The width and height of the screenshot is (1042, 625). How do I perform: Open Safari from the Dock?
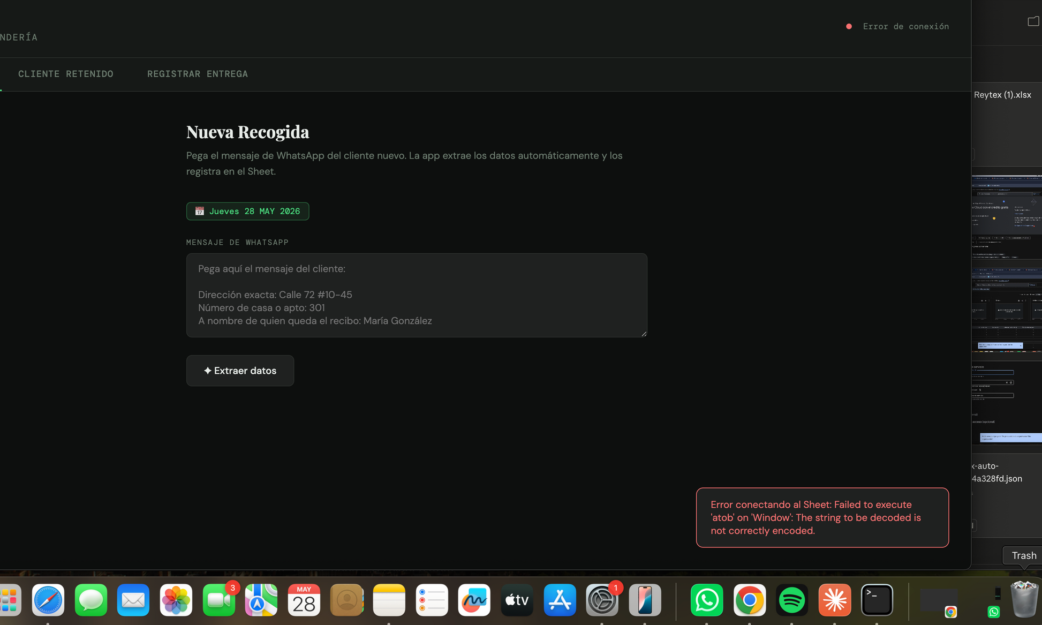pos(48,600)
